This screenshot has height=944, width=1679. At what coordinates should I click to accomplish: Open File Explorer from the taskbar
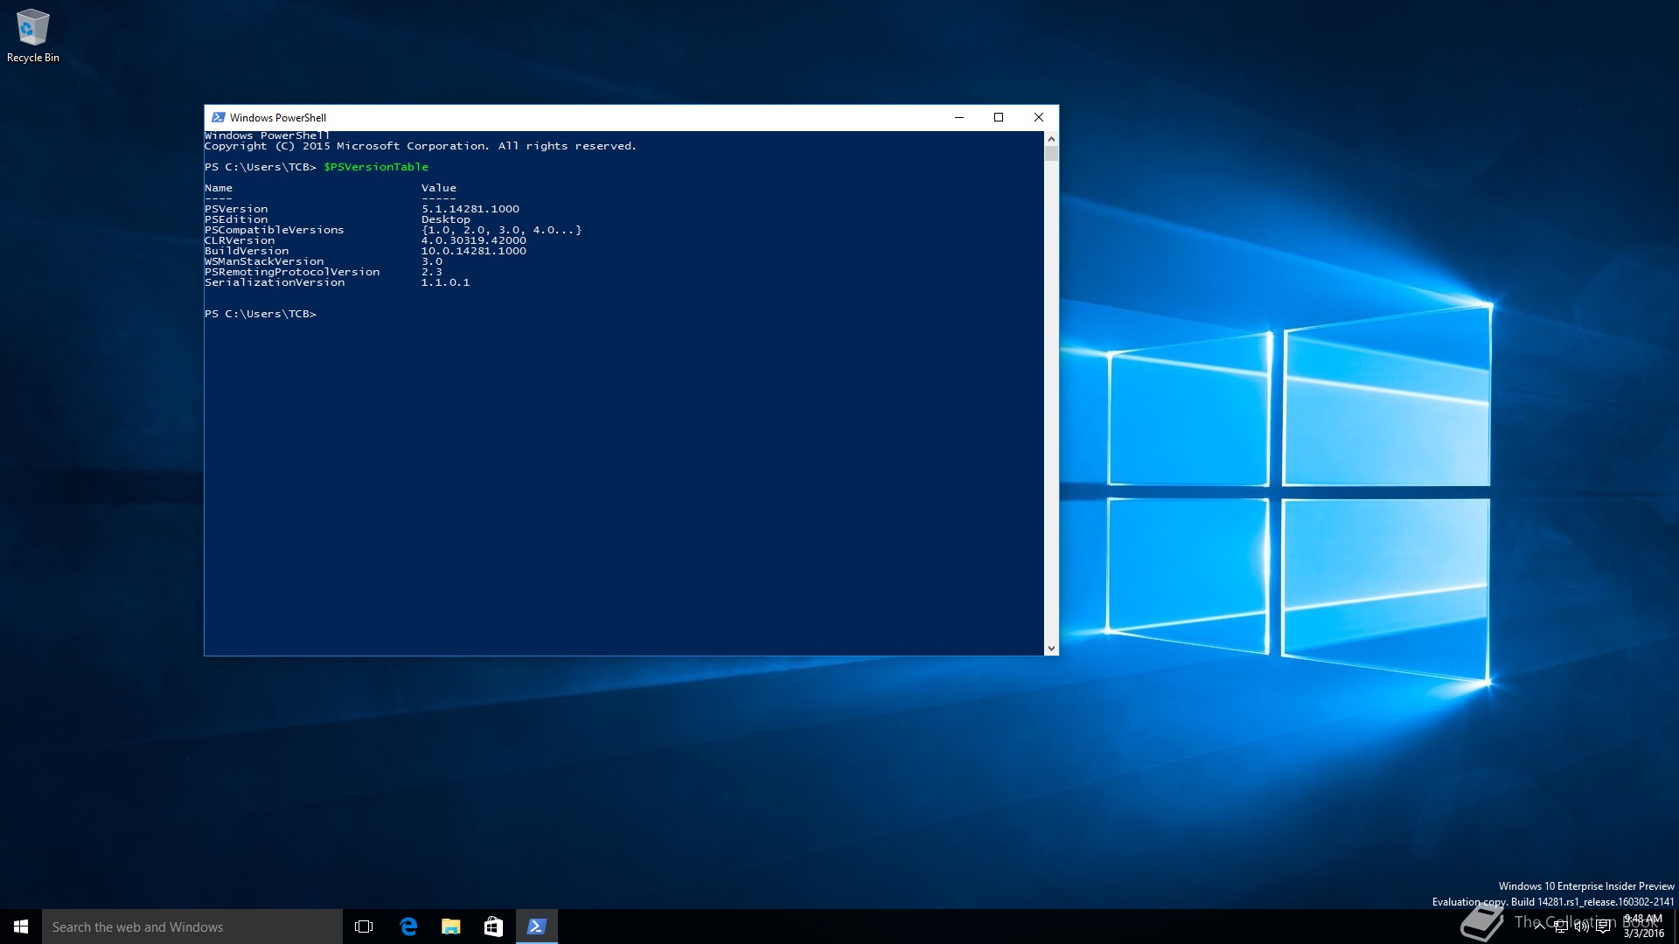pos(450,927)
